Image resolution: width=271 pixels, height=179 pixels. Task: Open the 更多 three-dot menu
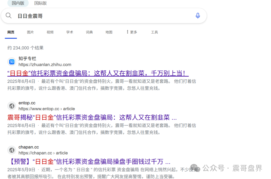click(132, 32)
